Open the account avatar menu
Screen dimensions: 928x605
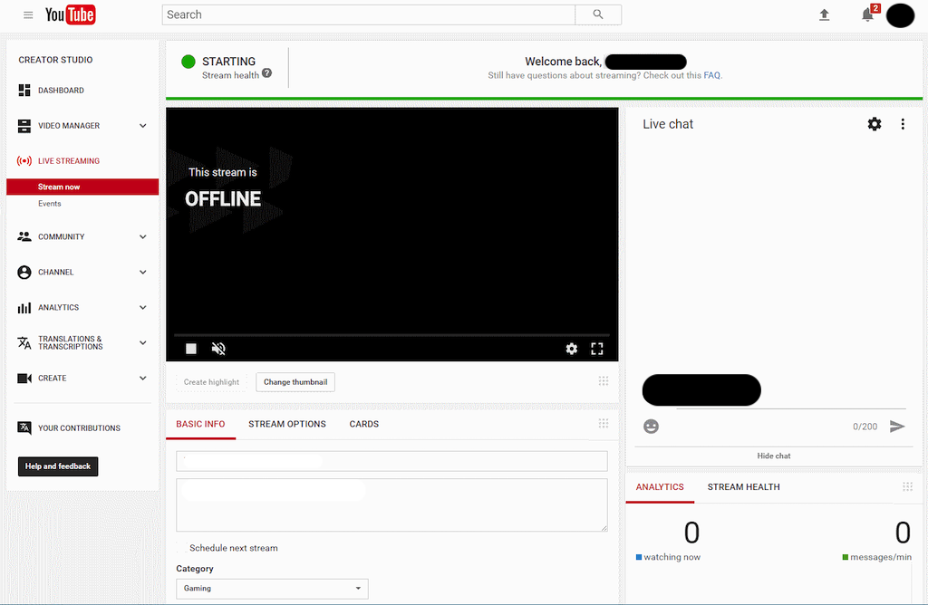900,14
